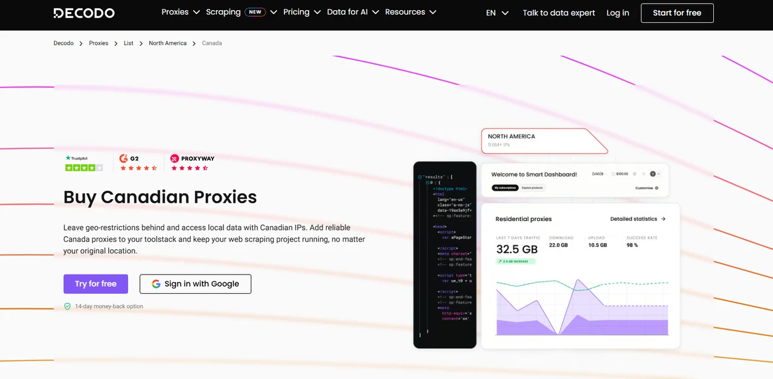Click the Start for free button
The width and height of the screenshot is (773, 379).
point(677,13)
